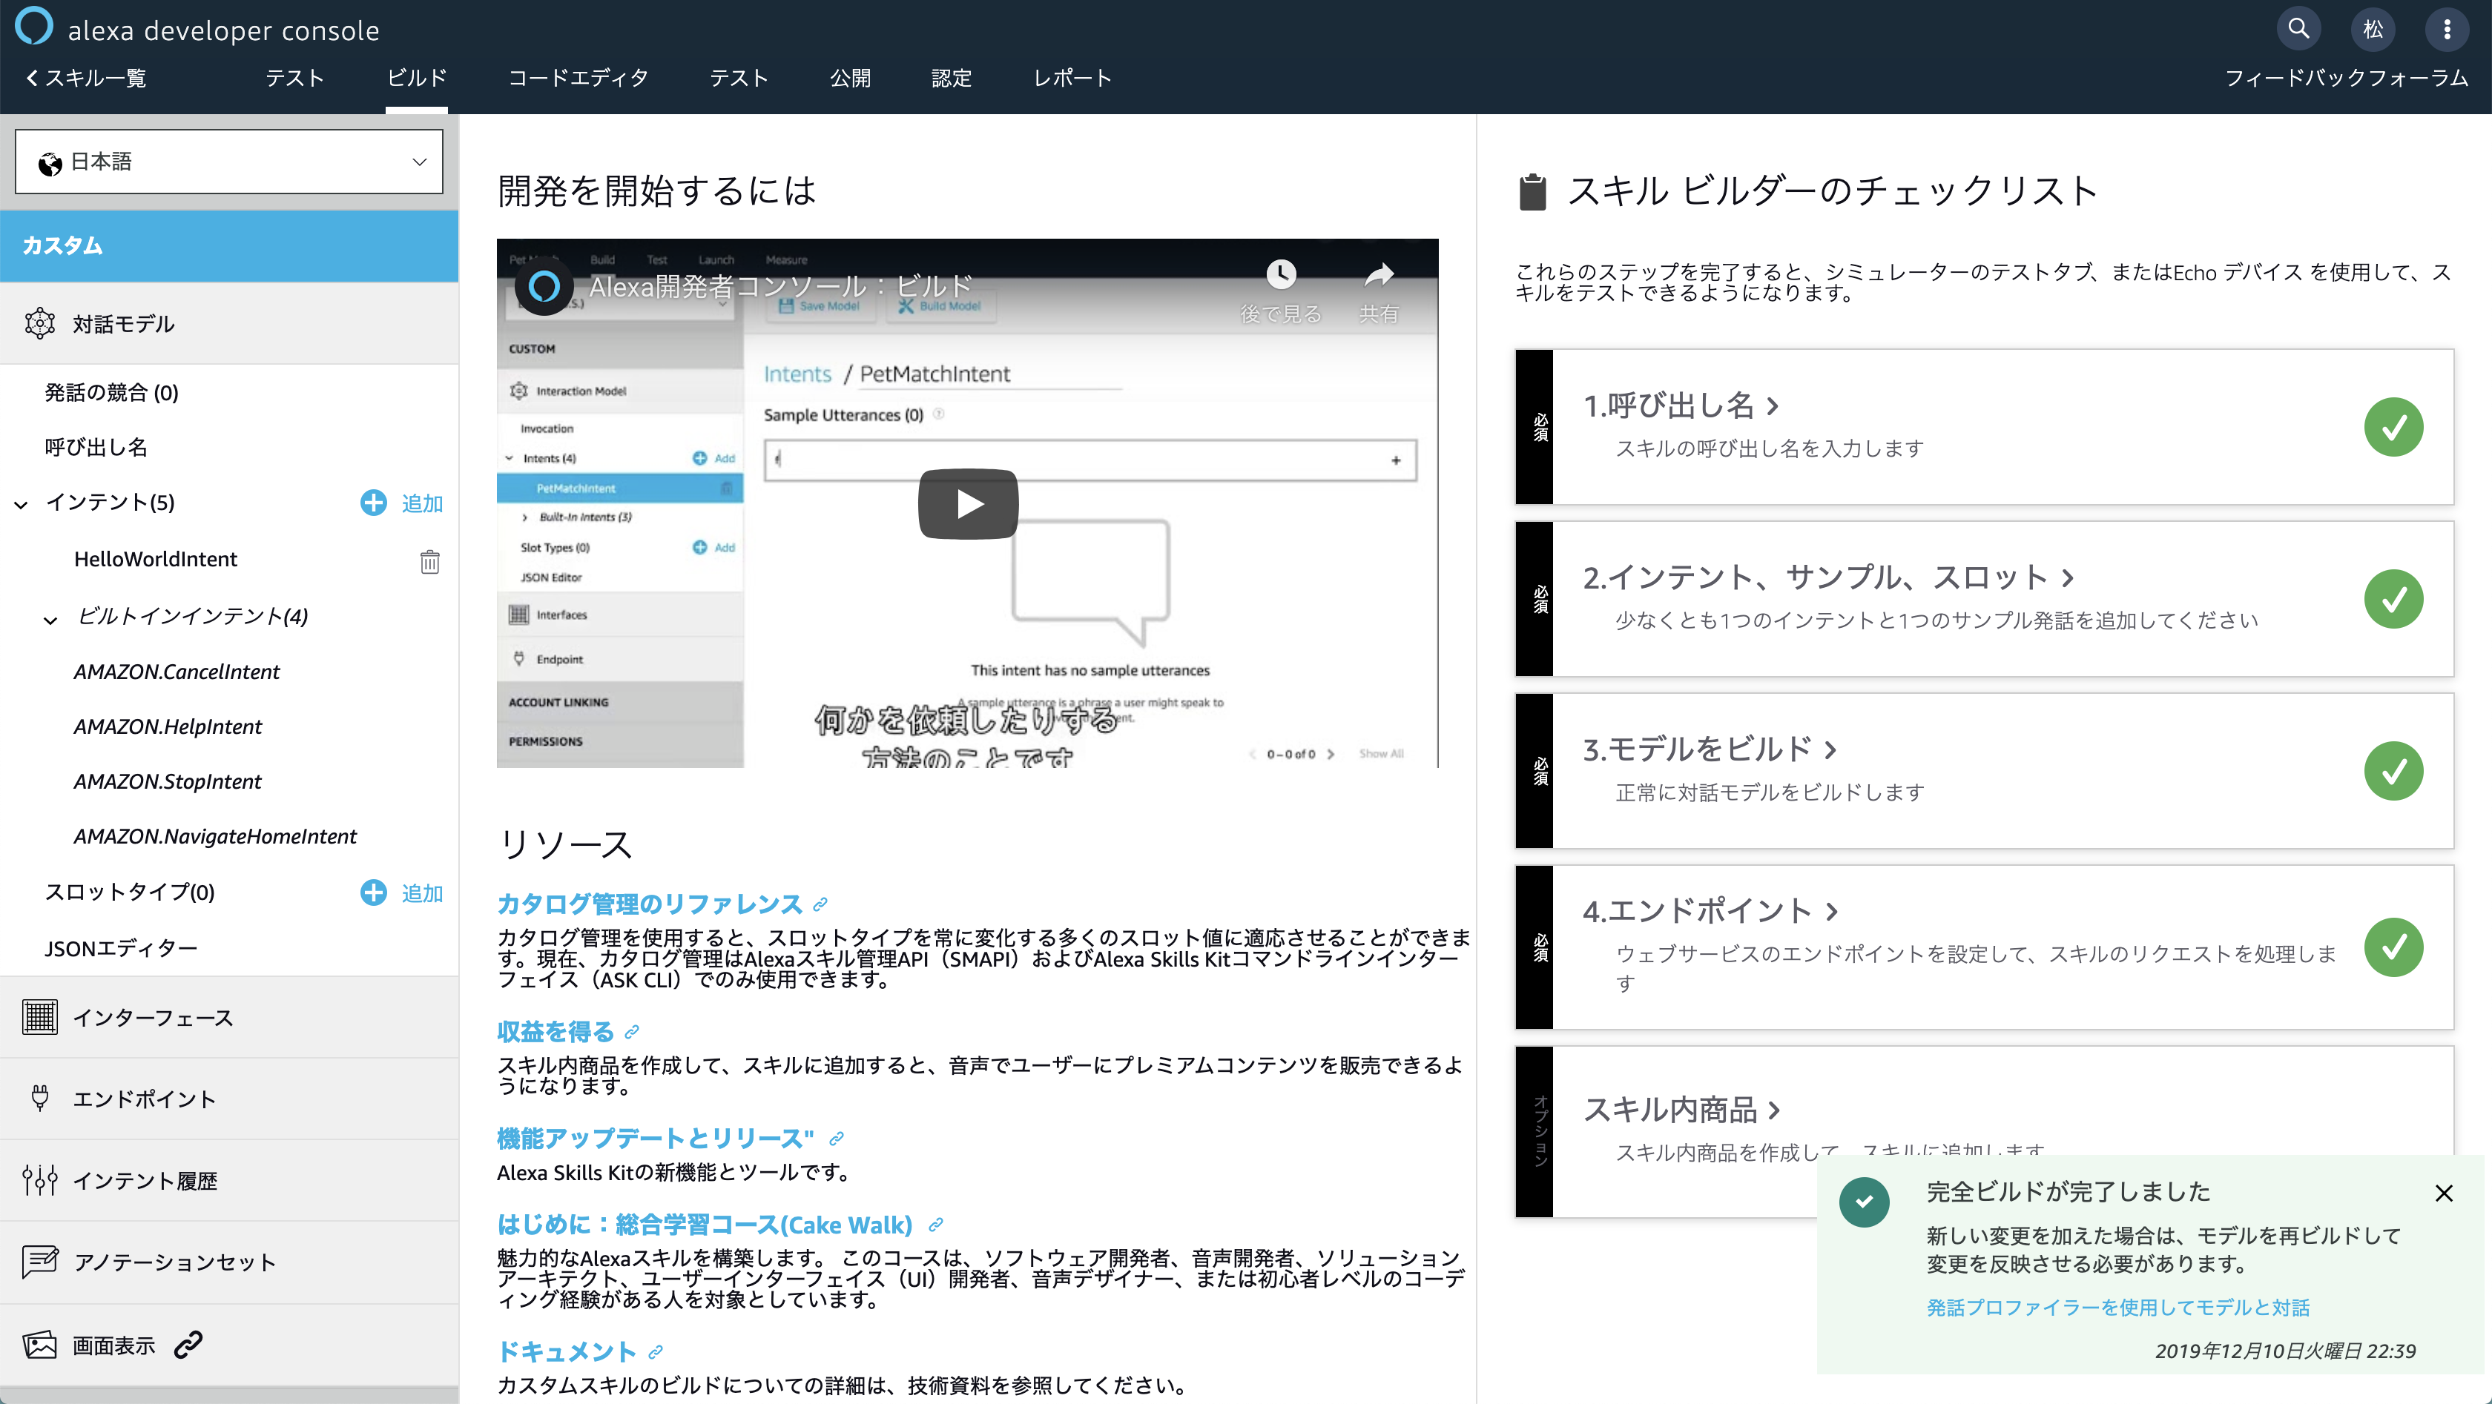Viewport: 2492px width, 1404px height.
Task: Collapse the インテント(5) tree chevron
Action: coord(22,504)
